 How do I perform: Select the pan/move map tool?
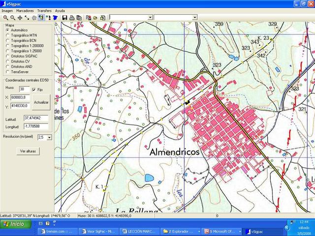click(x=20, y=18)
